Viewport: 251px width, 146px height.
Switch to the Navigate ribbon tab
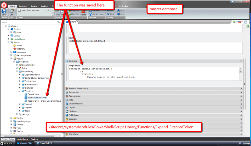23,6
